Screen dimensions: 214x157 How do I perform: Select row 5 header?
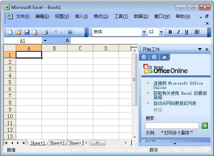(10, 82)
